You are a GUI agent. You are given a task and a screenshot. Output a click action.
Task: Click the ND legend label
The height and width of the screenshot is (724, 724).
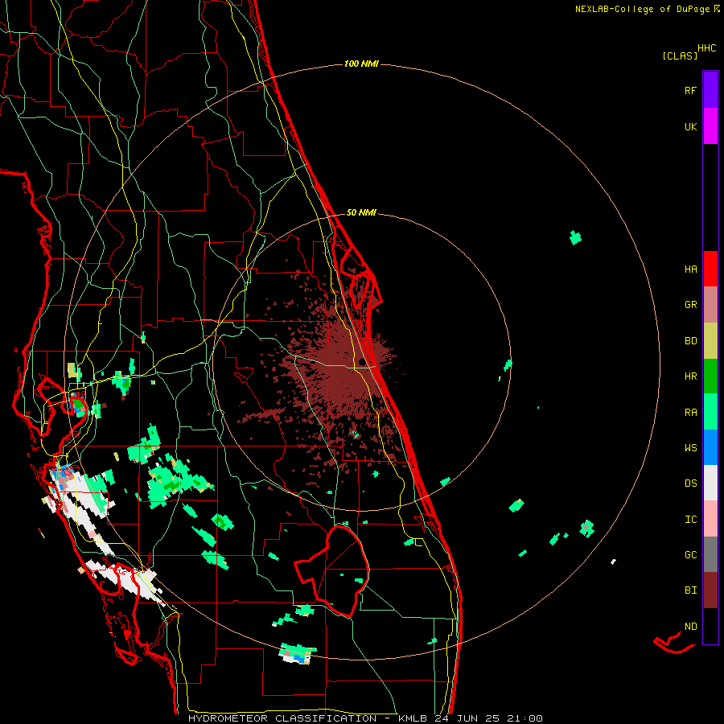pyautogui.click(x=690, y=627)
